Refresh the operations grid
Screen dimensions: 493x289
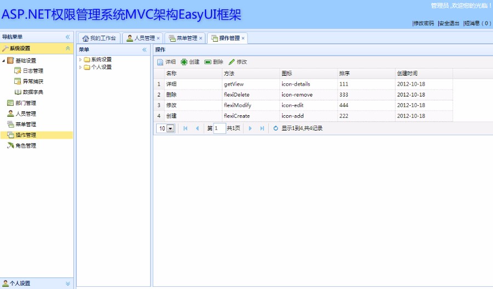(x=276, y=128)
